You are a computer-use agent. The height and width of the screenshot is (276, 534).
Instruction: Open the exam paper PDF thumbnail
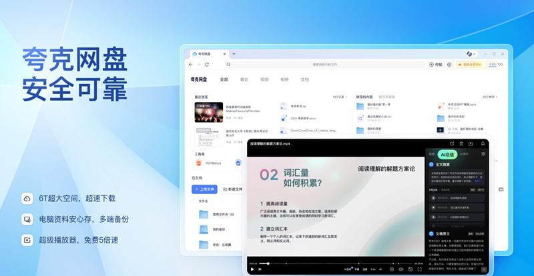point(209,137)
